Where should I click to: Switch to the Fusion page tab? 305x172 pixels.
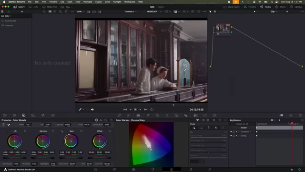[x=152, y=170]
